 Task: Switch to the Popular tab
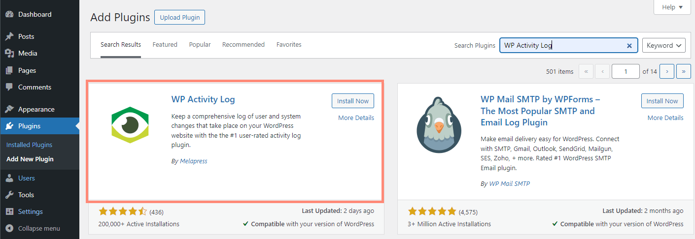point(200,44)
